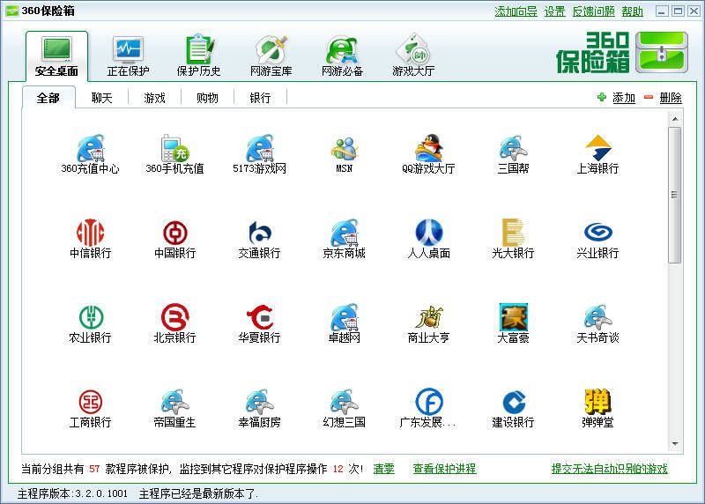This screenshot has width=705, height=504.
Task: Open 幻想三国 game icon
Action: pos(345,408)
